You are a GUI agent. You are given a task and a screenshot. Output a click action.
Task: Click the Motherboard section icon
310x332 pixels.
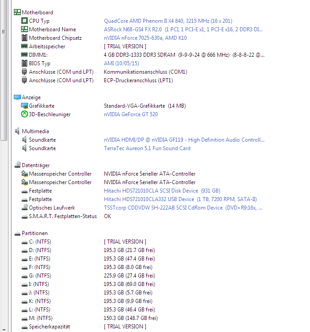(x=17, y=12)
